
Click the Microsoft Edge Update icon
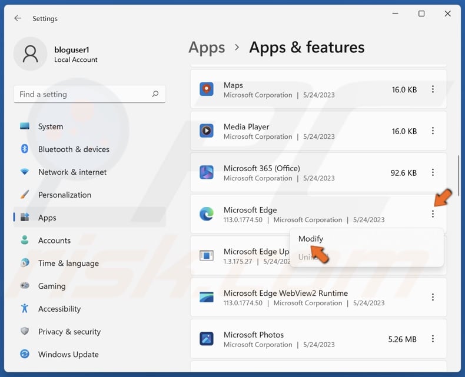coord(207,255)
